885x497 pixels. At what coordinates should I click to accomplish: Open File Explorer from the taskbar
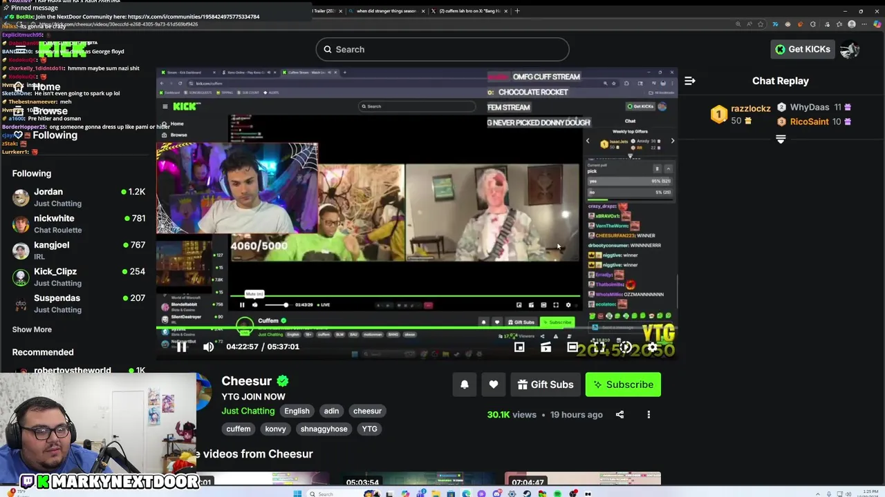pyautogui.click(x=436, y=494)
